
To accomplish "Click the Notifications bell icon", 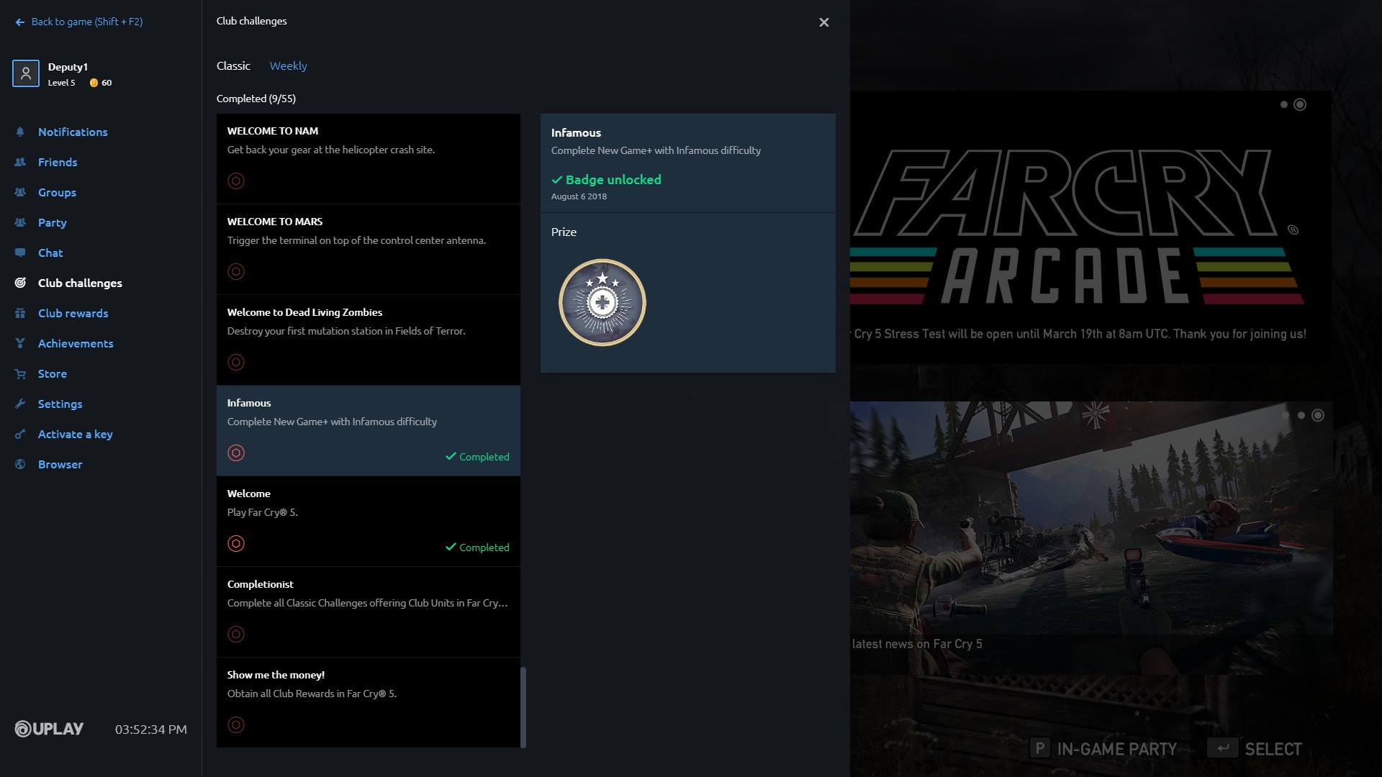I will [x=20, y=132].
